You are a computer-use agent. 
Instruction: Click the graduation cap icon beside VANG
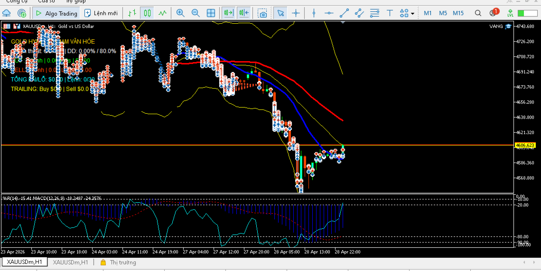click(508, 26)
